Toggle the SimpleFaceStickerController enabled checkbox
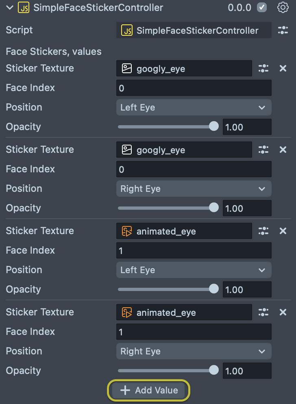 [262, 7]
